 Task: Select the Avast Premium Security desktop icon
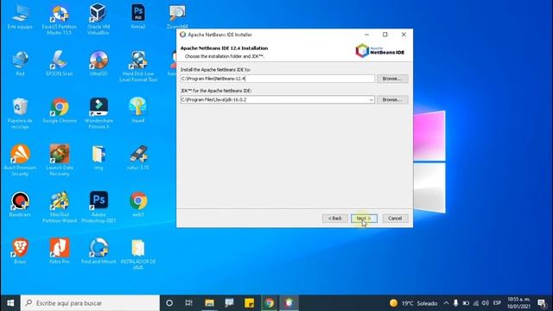(20, 160)
